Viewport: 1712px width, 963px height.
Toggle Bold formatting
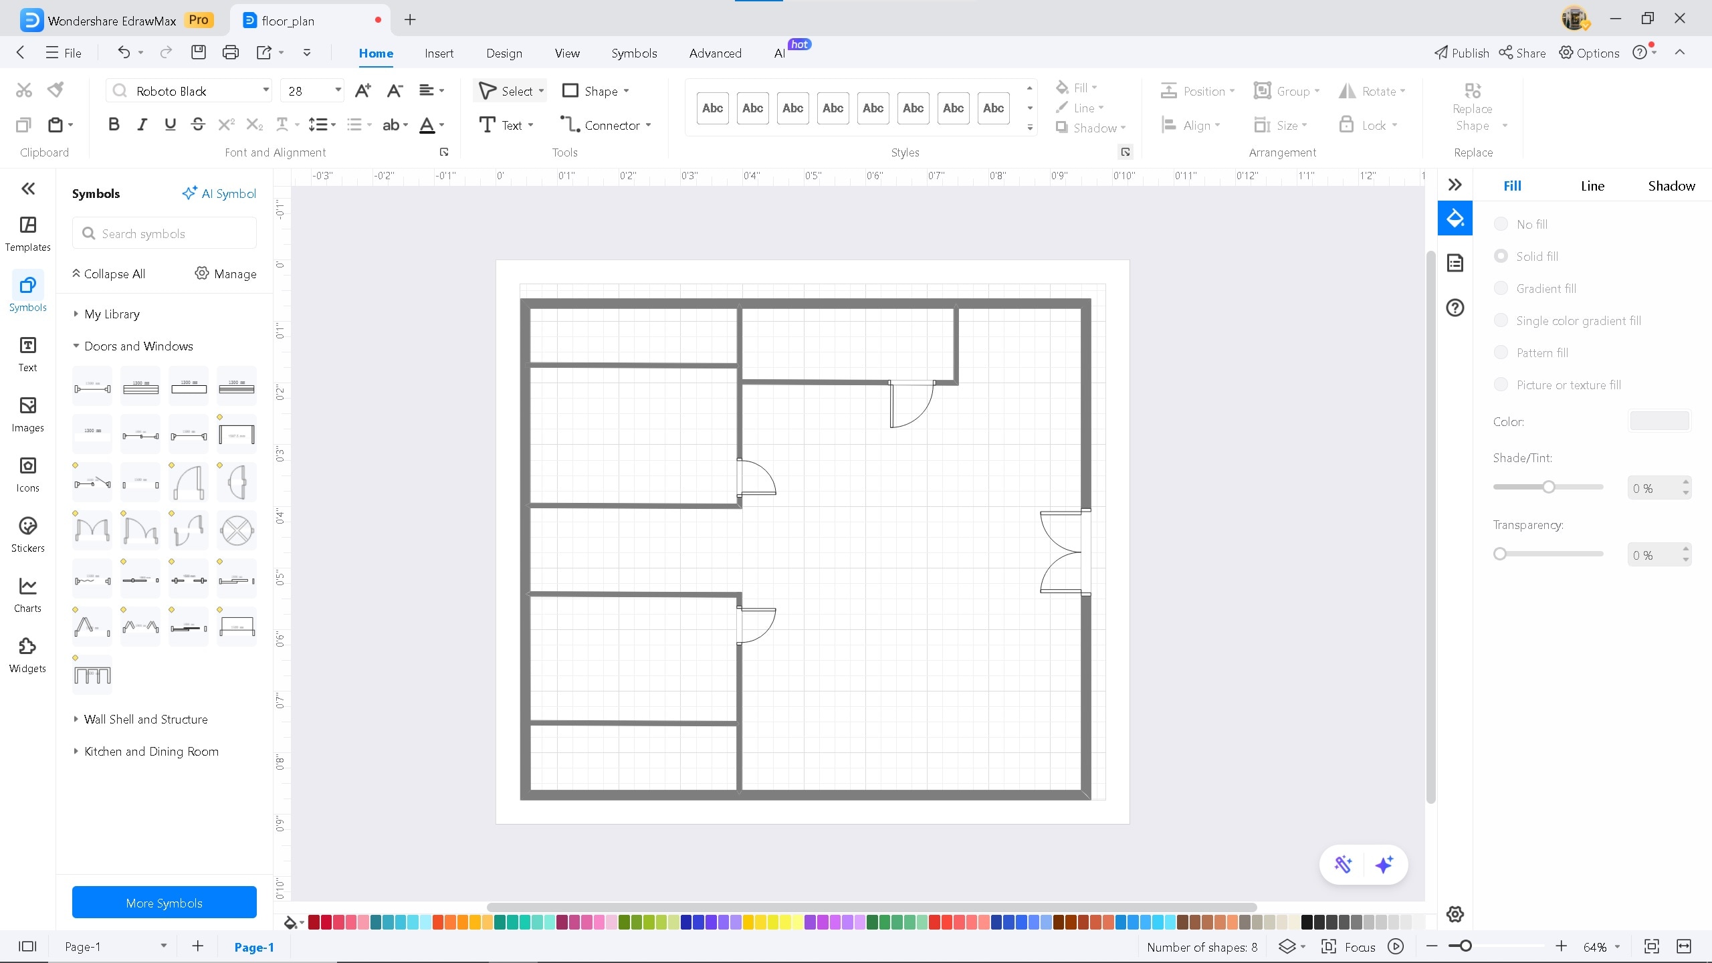[x=114, y=124]
